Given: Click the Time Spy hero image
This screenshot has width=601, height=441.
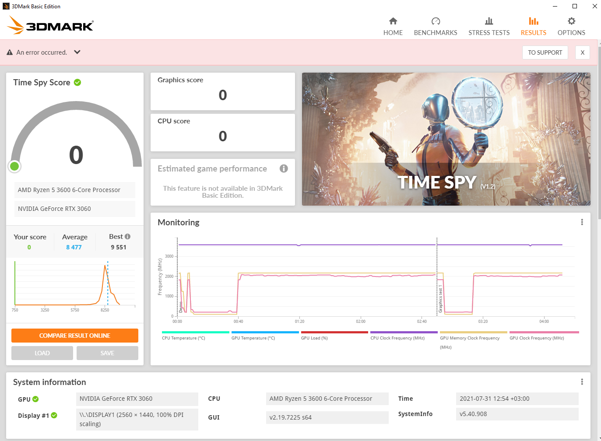Looking at the screenshot, I should coord(446,139).
